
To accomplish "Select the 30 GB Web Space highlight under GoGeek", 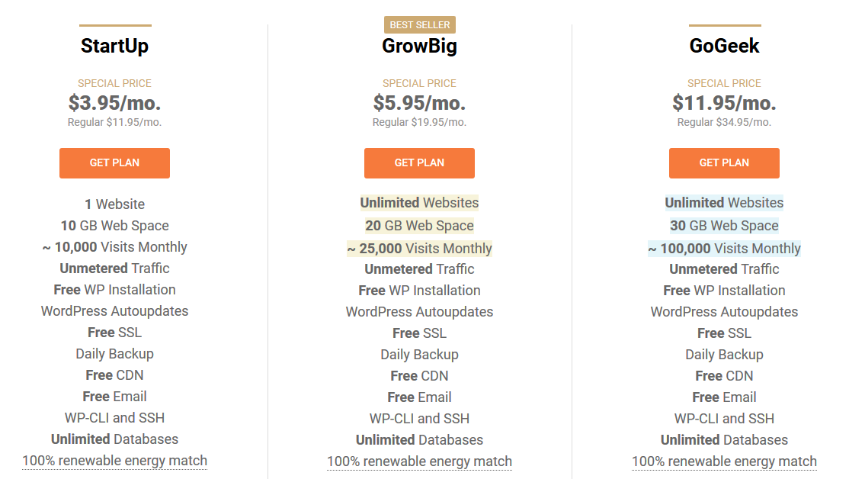I will tap(724, 225).
